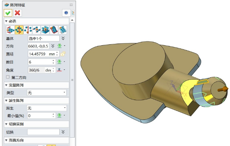Select the pattern-at-pattern type icon

coord(45,30)
